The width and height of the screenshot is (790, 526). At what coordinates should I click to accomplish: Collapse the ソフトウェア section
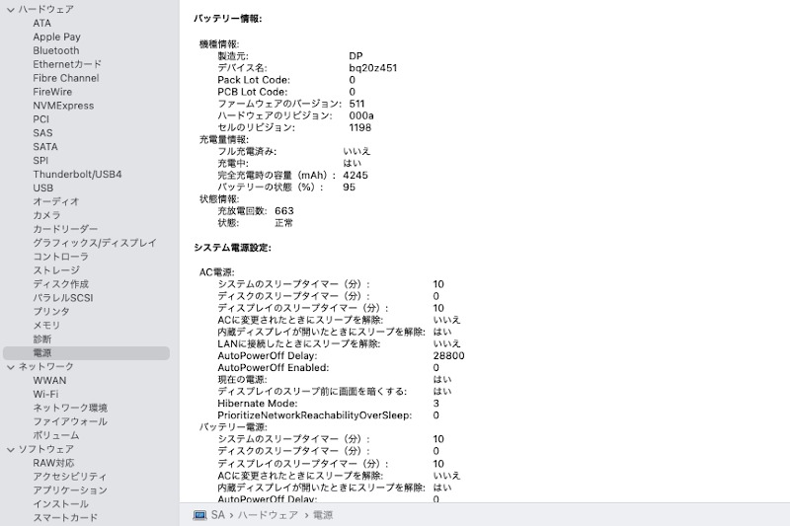10,449
